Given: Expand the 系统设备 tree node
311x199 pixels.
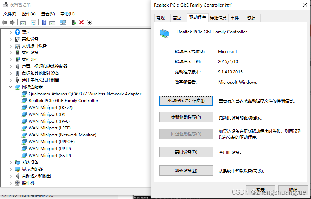Looking at the screenshot, I should click(x=11, y=162).
